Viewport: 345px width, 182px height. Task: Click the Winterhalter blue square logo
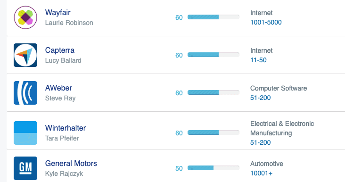(25, 133)
